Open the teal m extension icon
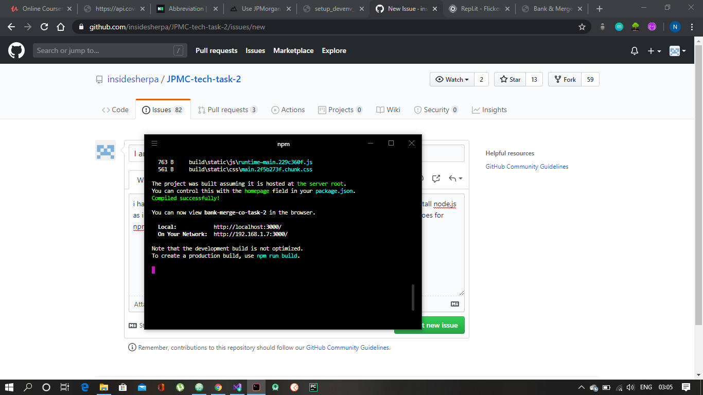This screenshot has height=395, width=703. coord(619,27)
